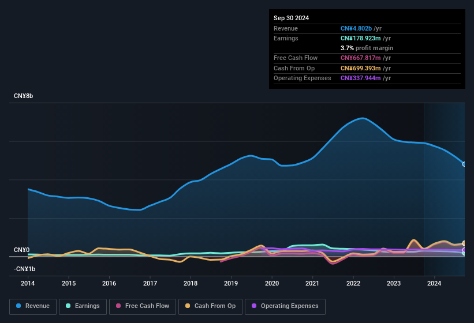Image resolution: width=474 pixels, height=323 pixels.
Task: Click the Revenue line endpoint marker
Action: pos(464,164)
